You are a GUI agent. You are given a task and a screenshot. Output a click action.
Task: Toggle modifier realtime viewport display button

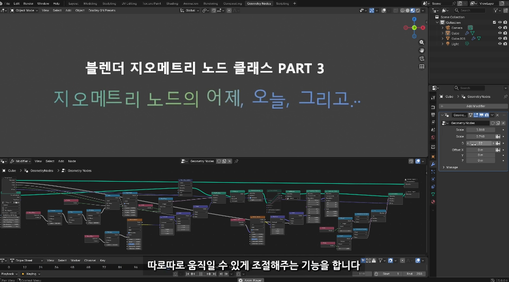481,115
